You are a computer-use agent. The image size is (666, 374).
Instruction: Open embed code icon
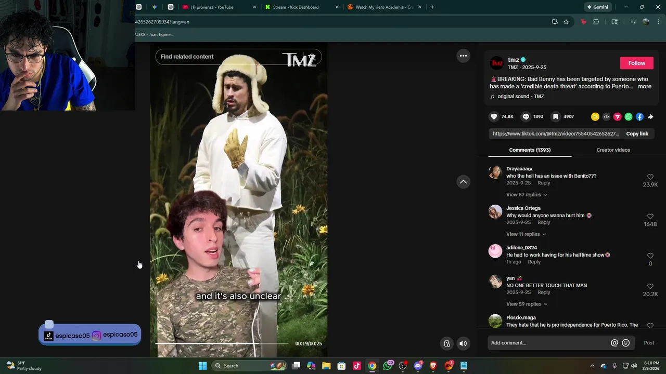[x=606, y=117]
